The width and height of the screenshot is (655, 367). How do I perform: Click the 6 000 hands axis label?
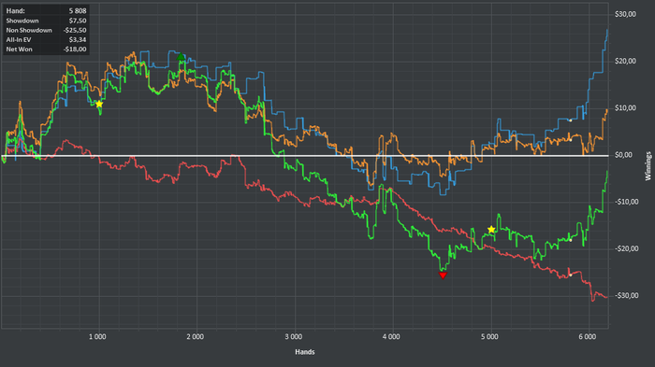coord(588,337)
